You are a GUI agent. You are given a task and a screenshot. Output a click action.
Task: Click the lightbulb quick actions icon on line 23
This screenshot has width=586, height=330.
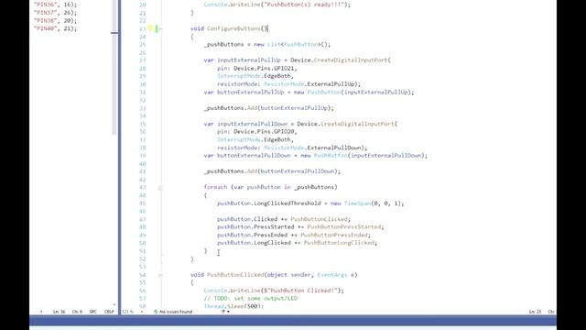[150, 28]
